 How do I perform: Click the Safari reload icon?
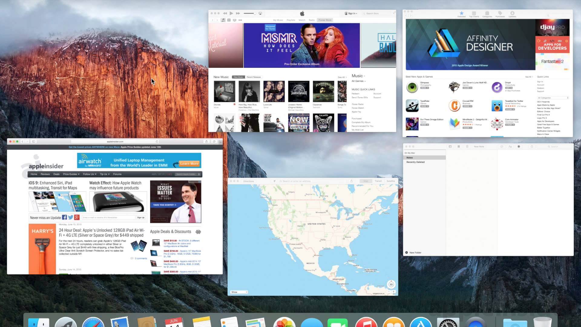157,141
